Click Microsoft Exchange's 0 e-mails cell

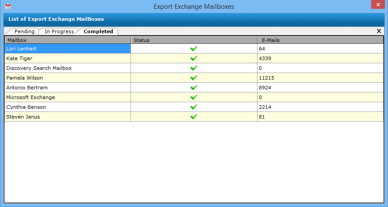[x=320, y=97]
